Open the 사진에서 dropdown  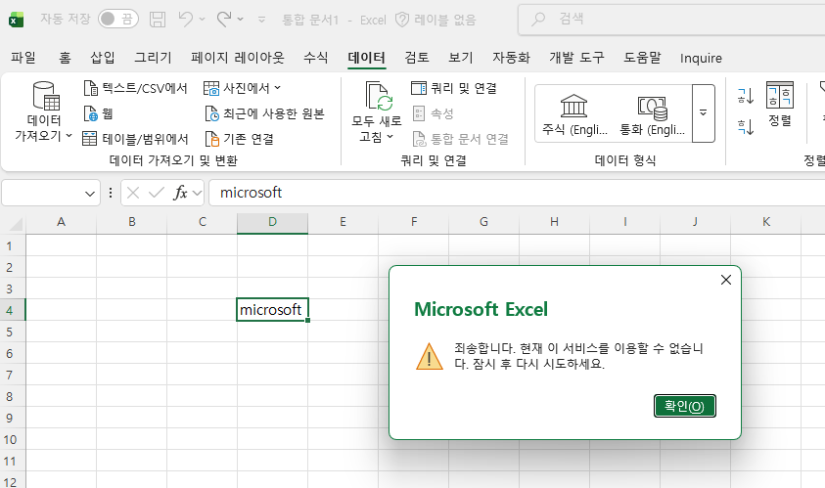[x=242, y=88]
